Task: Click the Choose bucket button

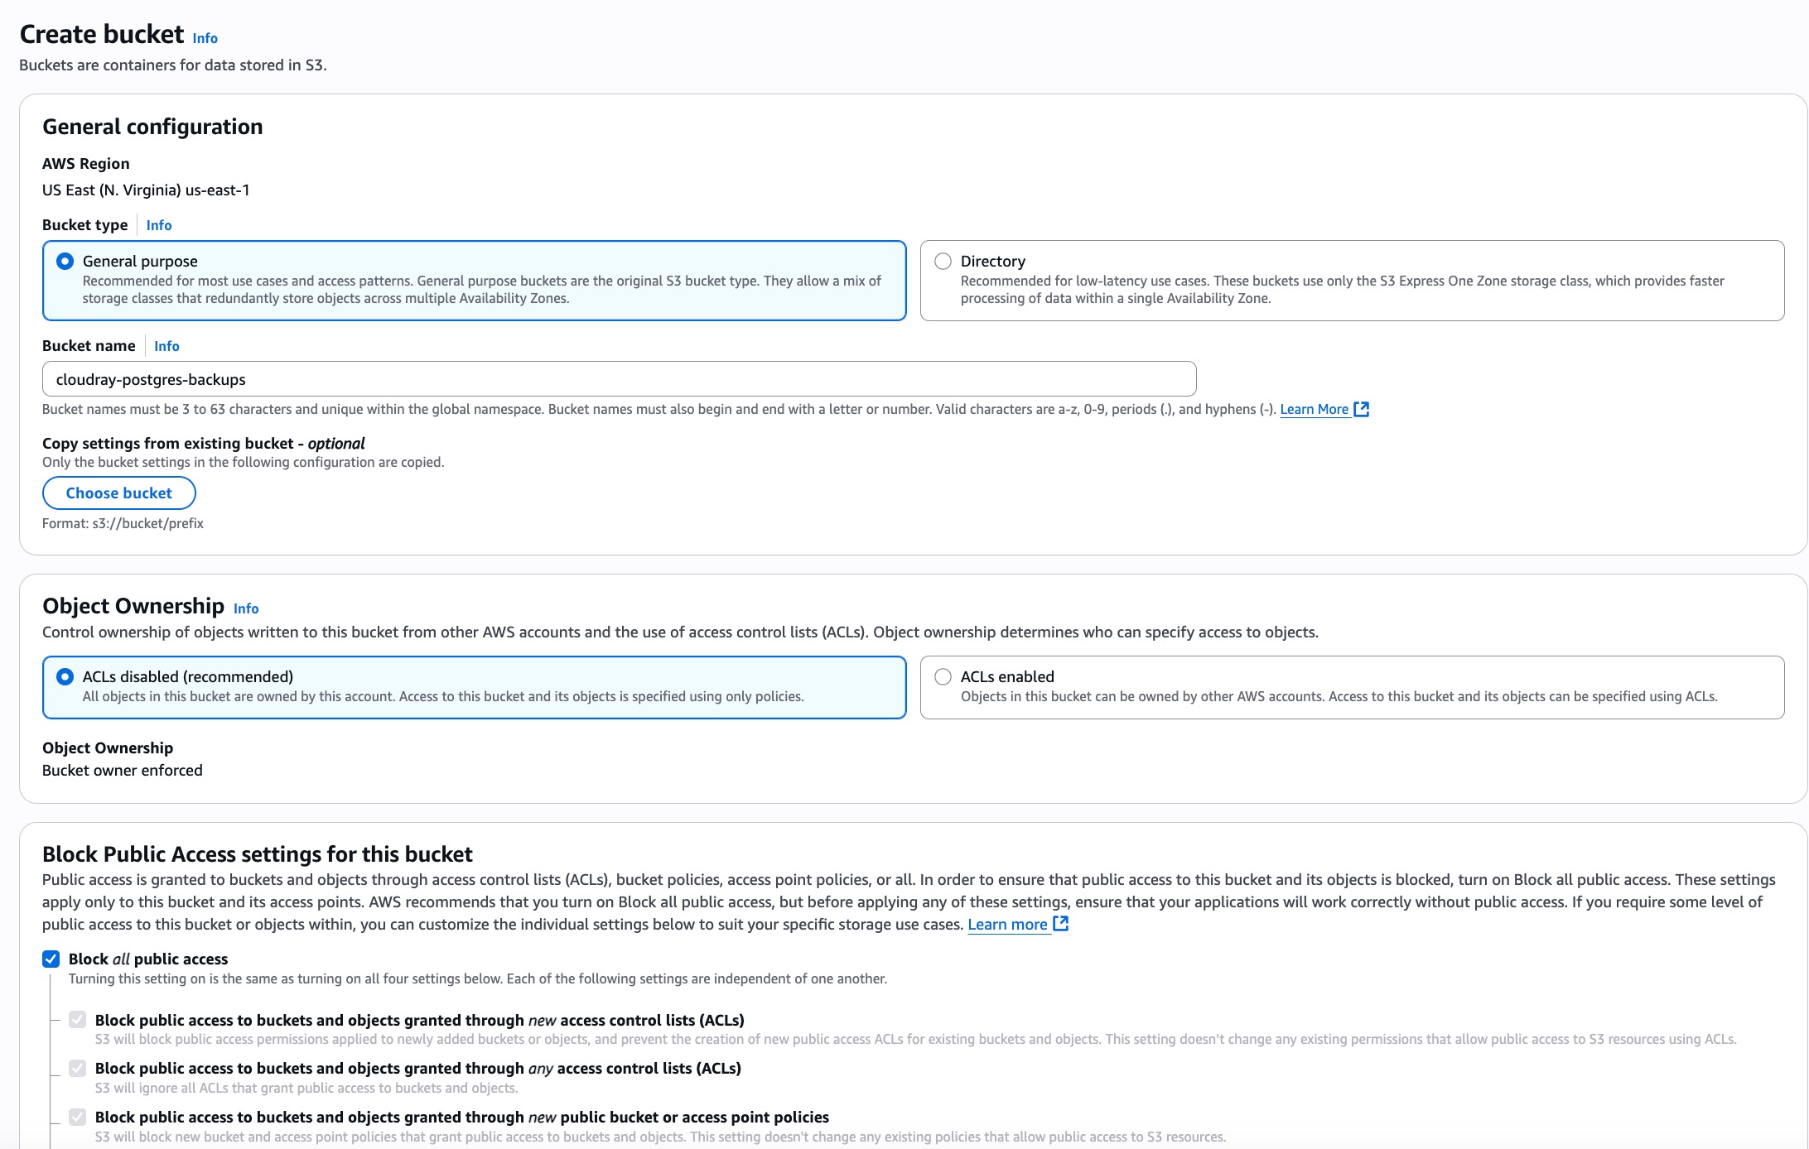Action: pyautogui.click(x=118, y=493)
